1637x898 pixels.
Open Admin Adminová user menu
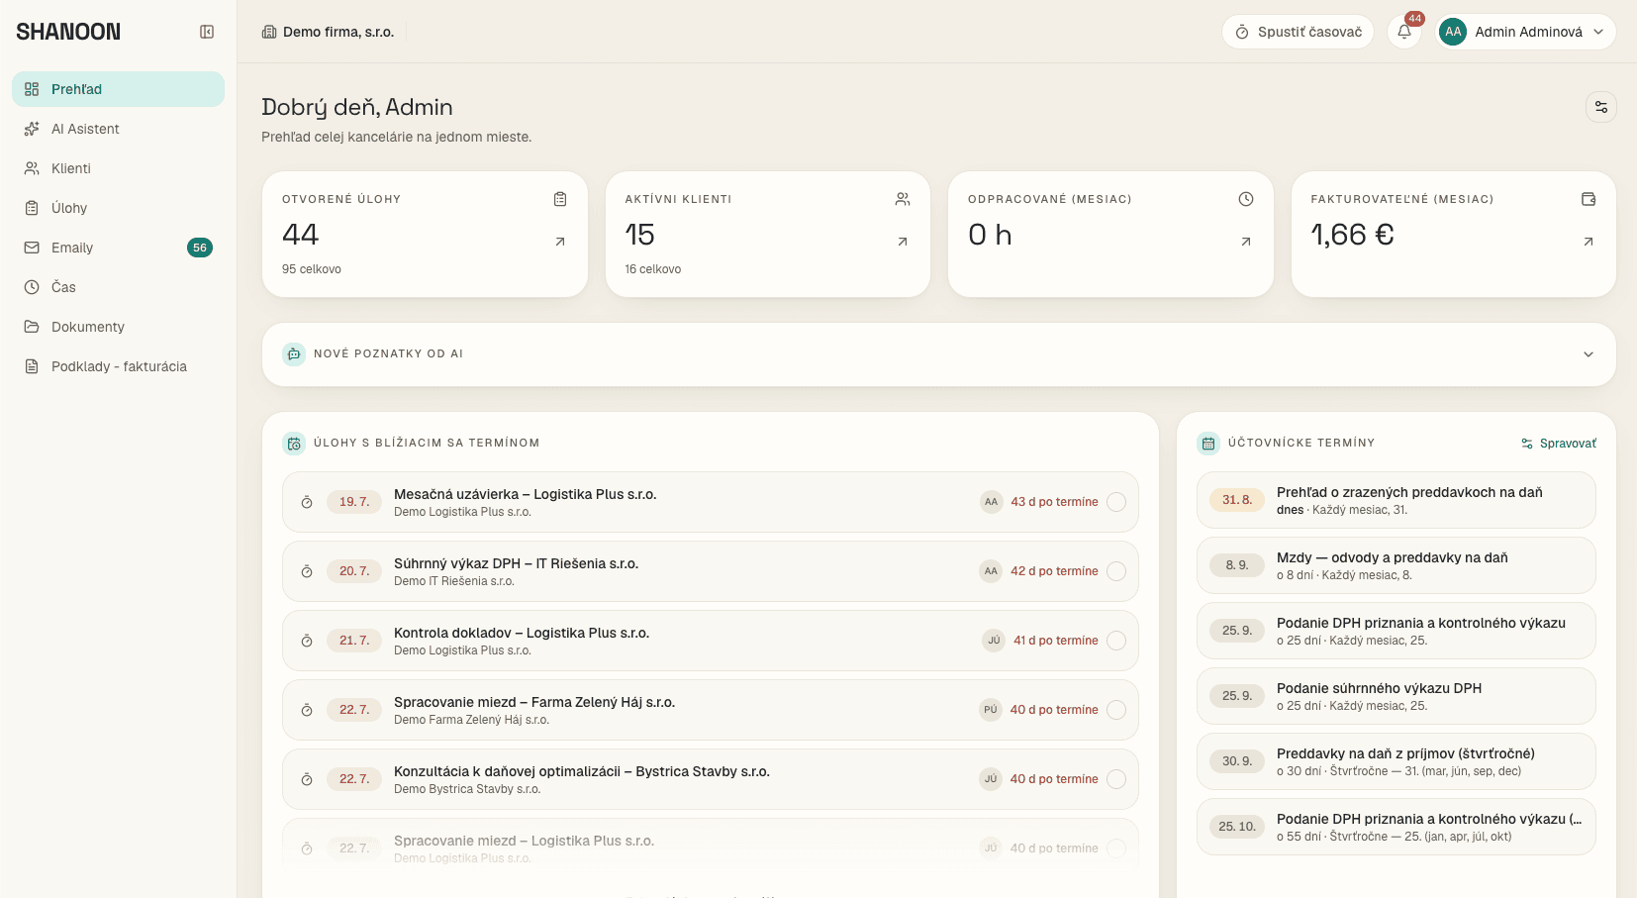[1526, 32]
